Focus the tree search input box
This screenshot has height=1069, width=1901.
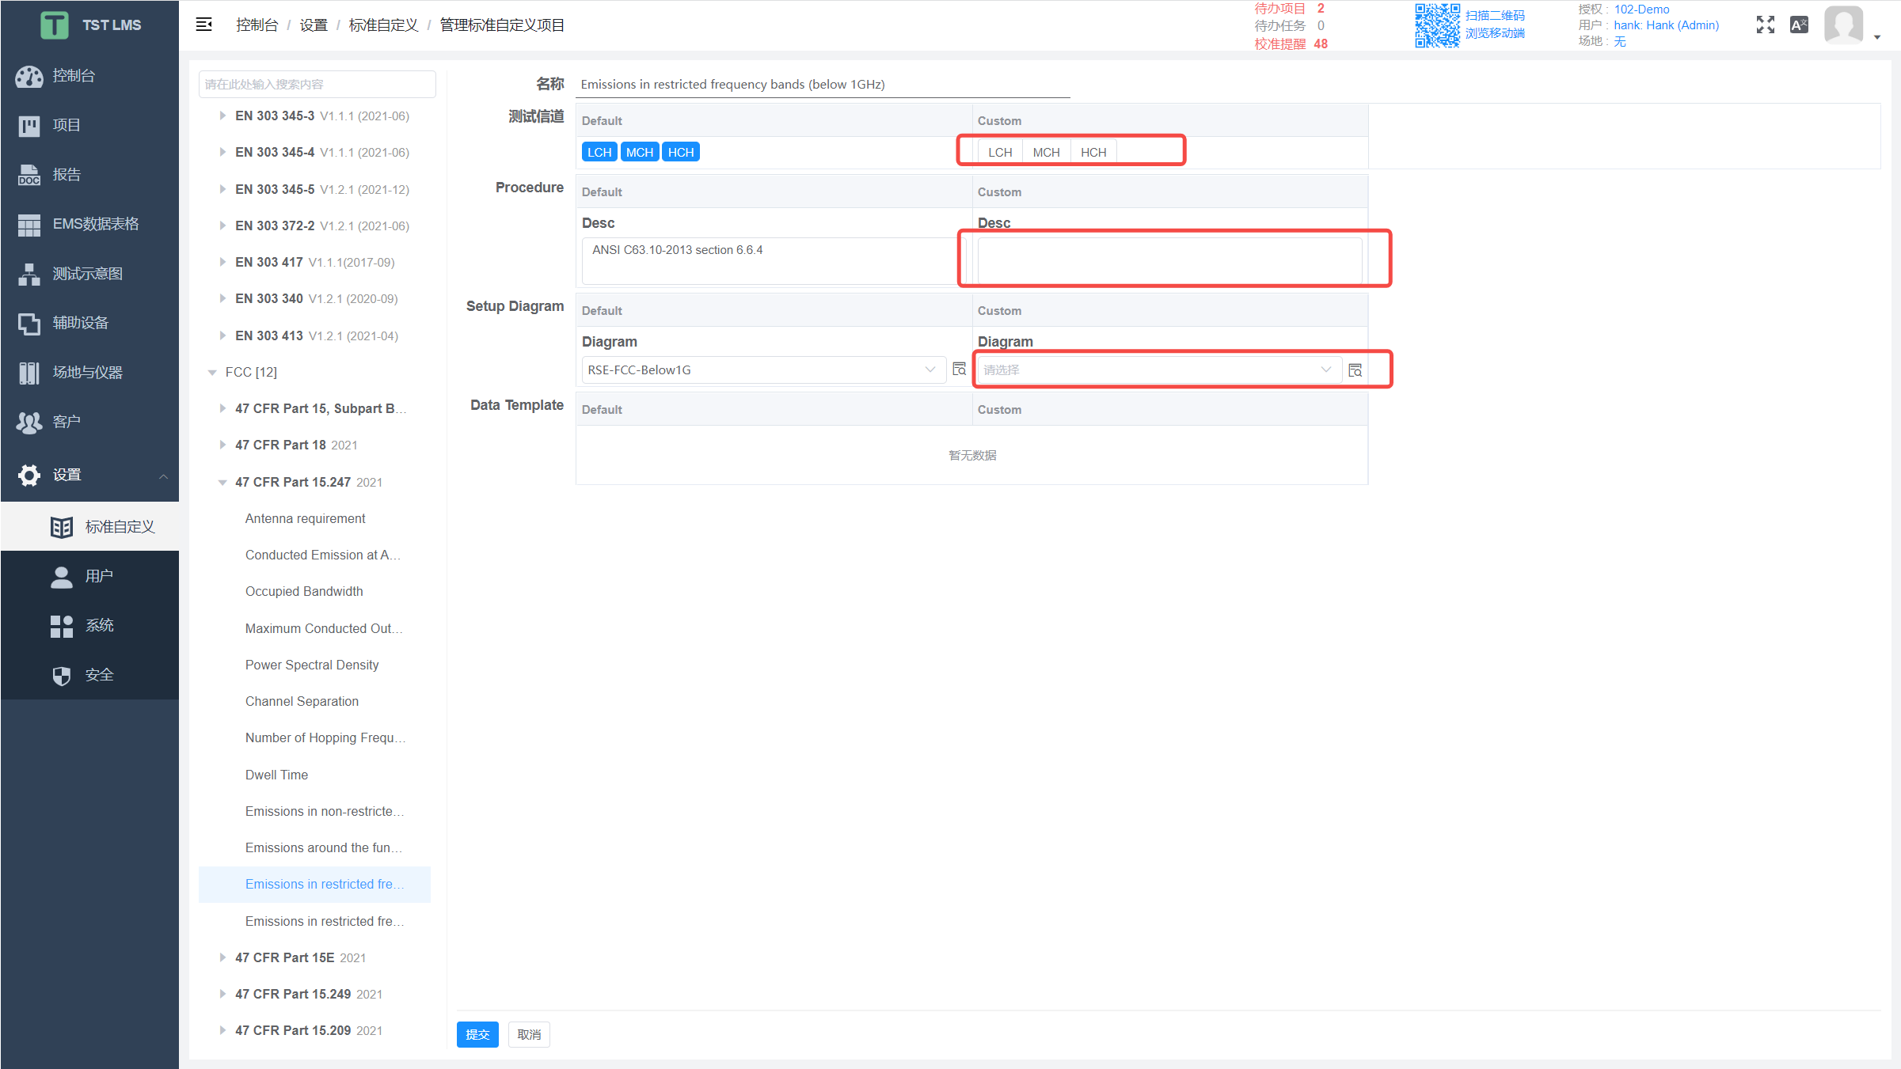317,84
